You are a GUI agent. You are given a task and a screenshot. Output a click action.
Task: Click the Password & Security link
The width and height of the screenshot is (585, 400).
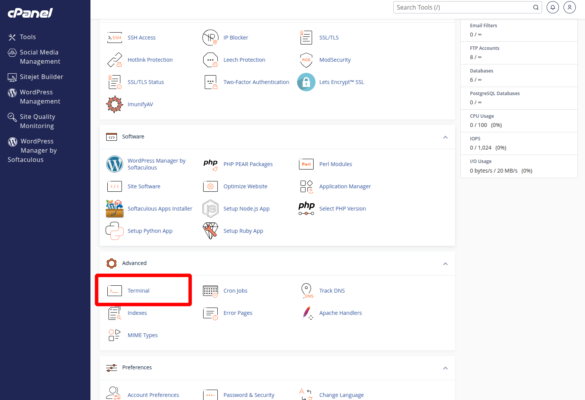pyautogui.click(x=249, y=395)
